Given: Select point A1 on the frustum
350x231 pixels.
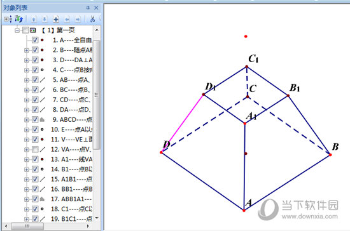Looking at the screenshot, I should click(245, 124).
